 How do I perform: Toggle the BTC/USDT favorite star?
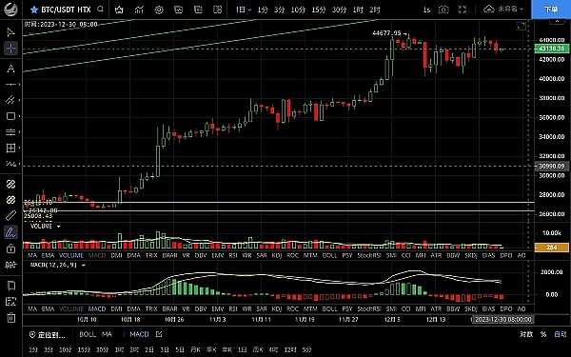pyautogui.click(x=34, y=10)
